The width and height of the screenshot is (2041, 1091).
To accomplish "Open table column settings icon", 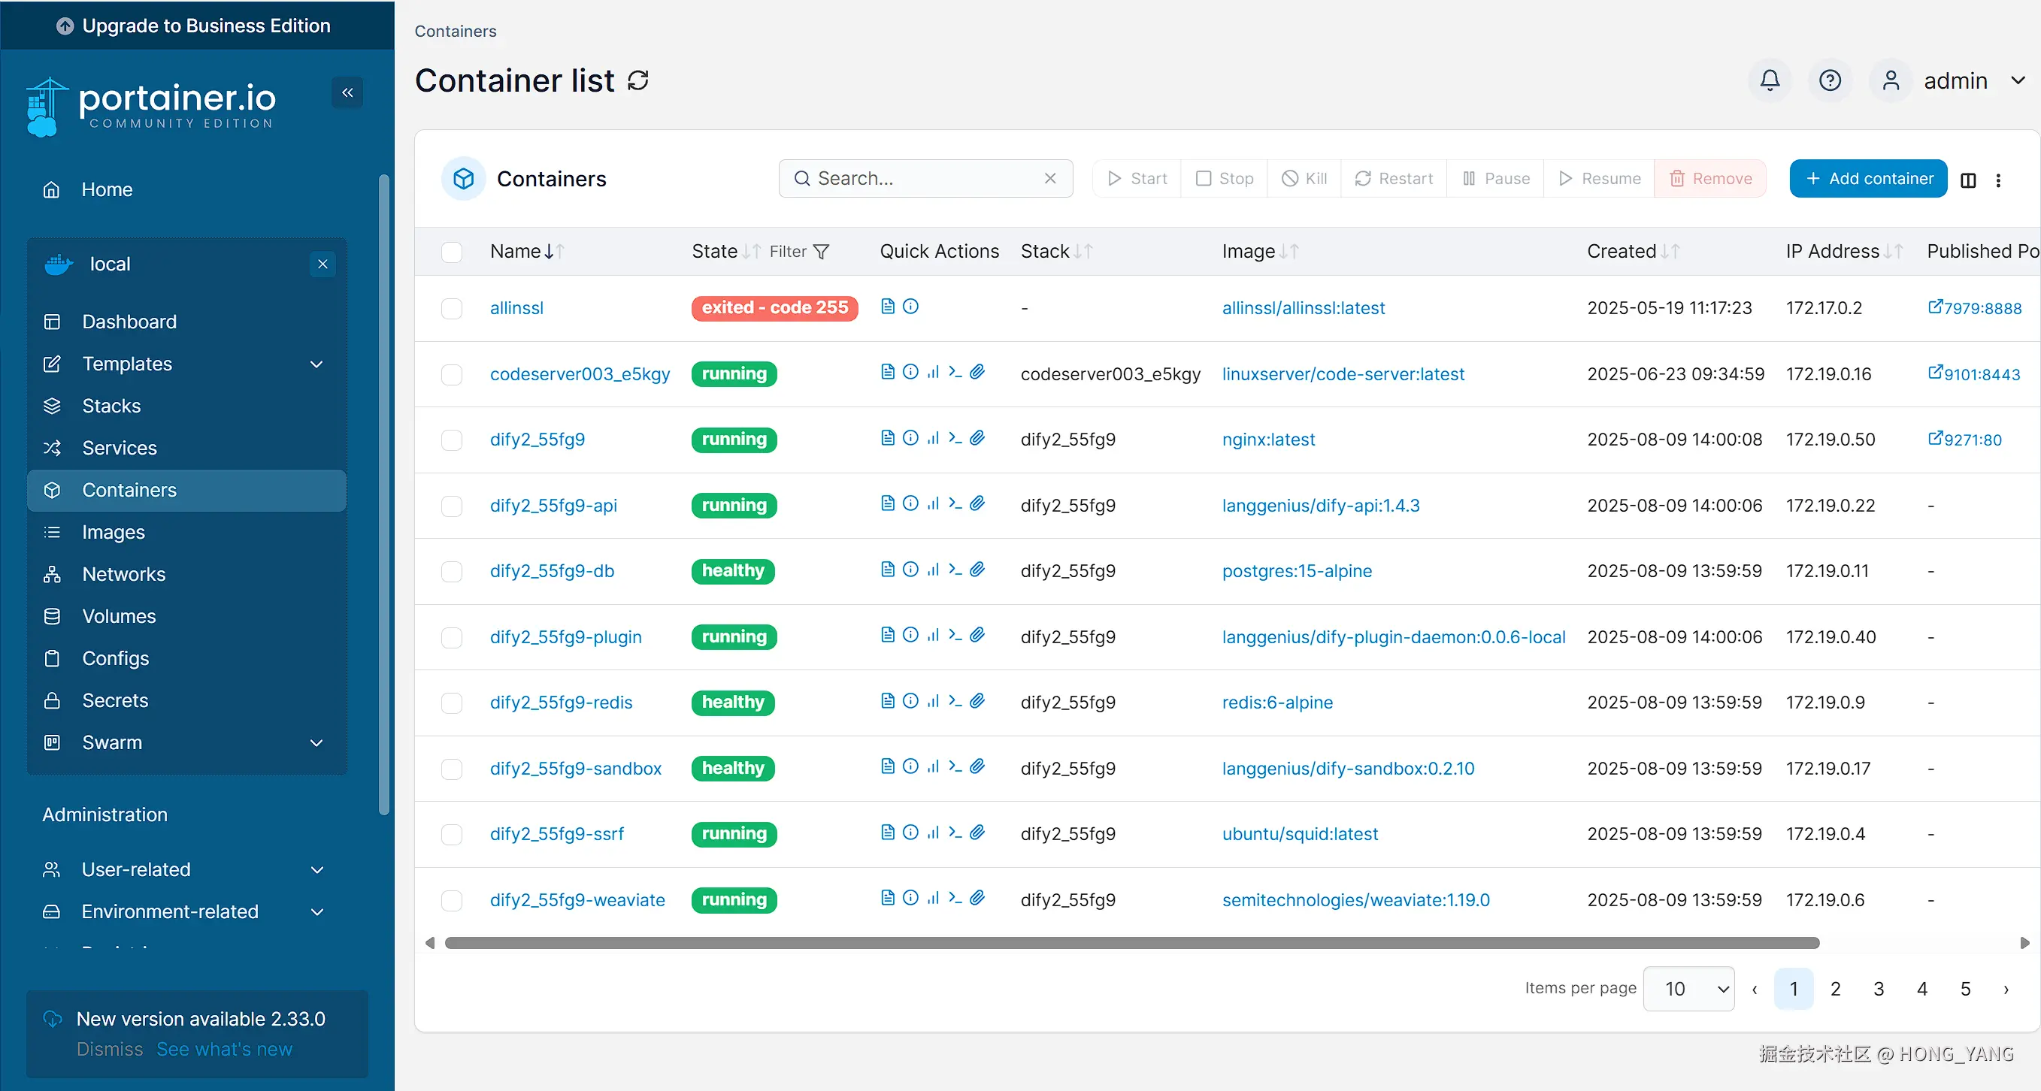I will tap(1968, 180).
